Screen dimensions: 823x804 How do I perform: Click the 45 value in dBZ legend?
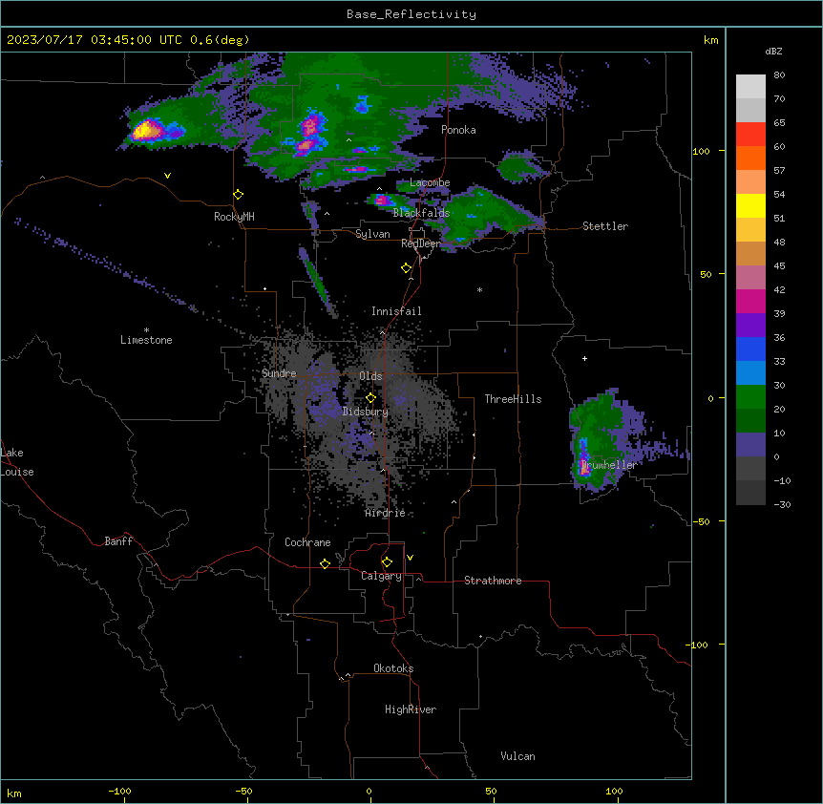tap(779, 266)
